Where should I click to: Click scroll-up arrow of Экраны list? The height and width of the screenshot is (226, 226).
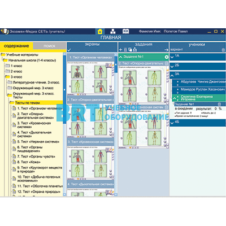(116, 55)
